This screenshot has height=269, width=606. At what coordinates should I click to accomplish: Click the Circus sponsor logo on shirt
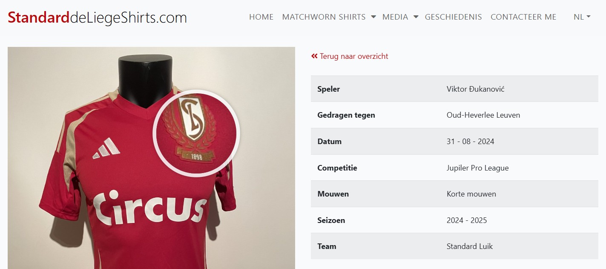tap(150, 208)
